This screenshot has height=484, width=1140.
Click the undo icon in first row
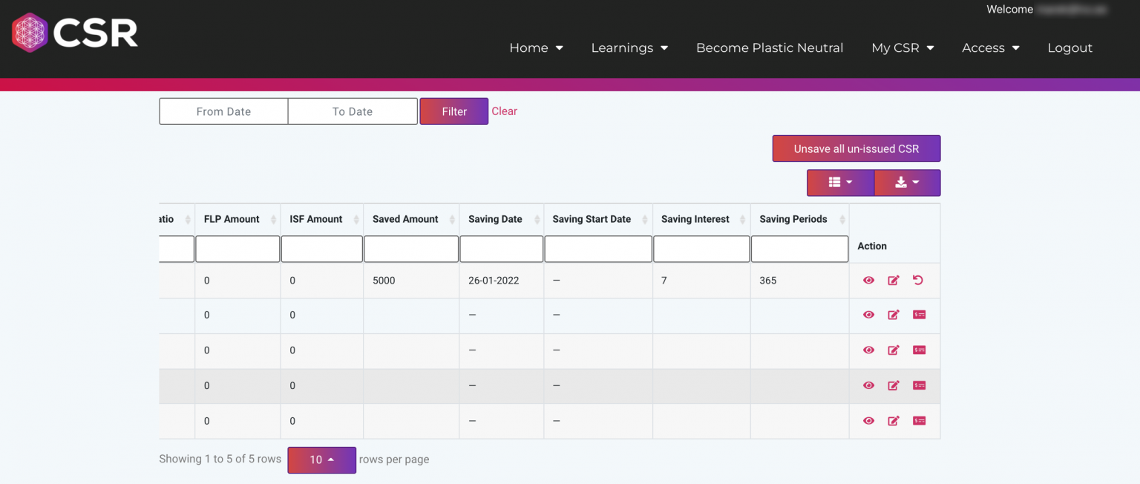pyautogui.click(x=918, y=281)
